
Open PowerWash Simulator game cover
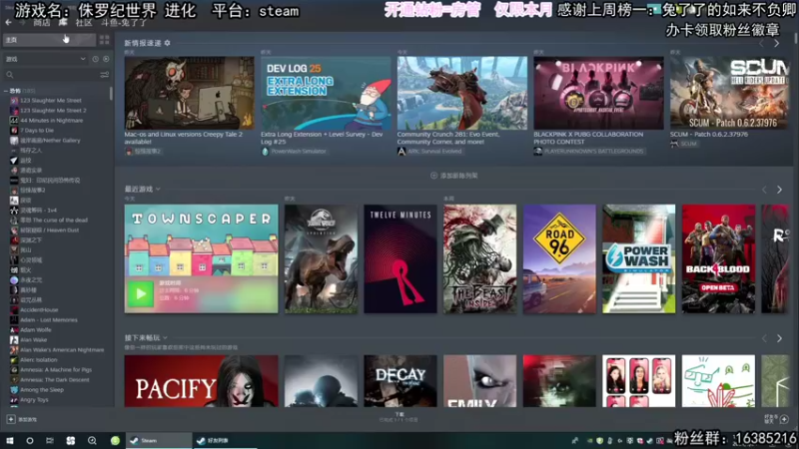(x=639, y=258)
